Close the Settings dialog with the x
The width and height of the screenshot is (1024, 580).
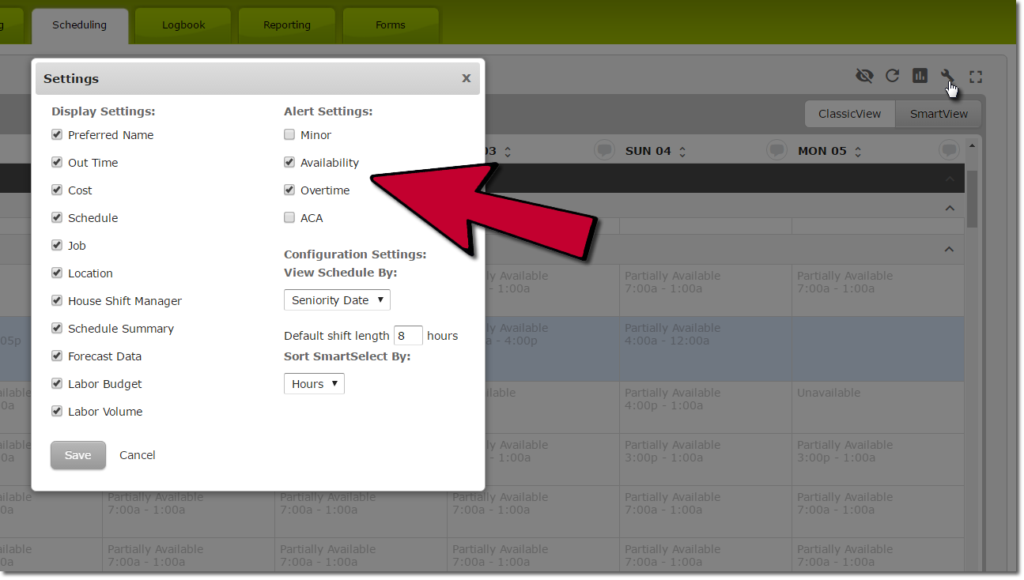pos(466,78)
